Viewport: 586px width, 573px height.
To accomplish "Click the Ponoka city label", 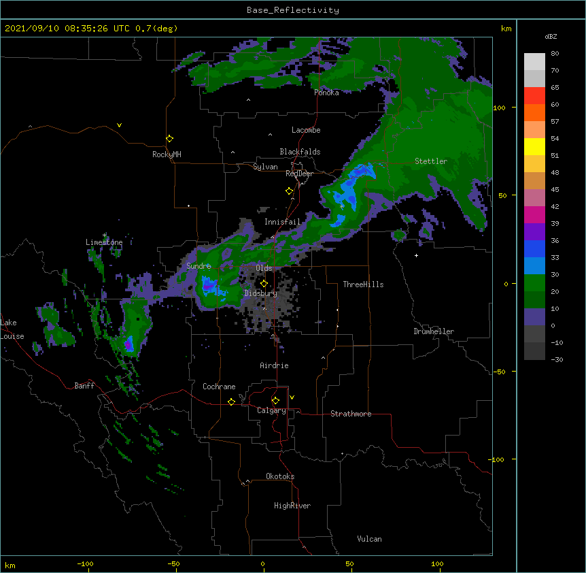I will (326, 93).
